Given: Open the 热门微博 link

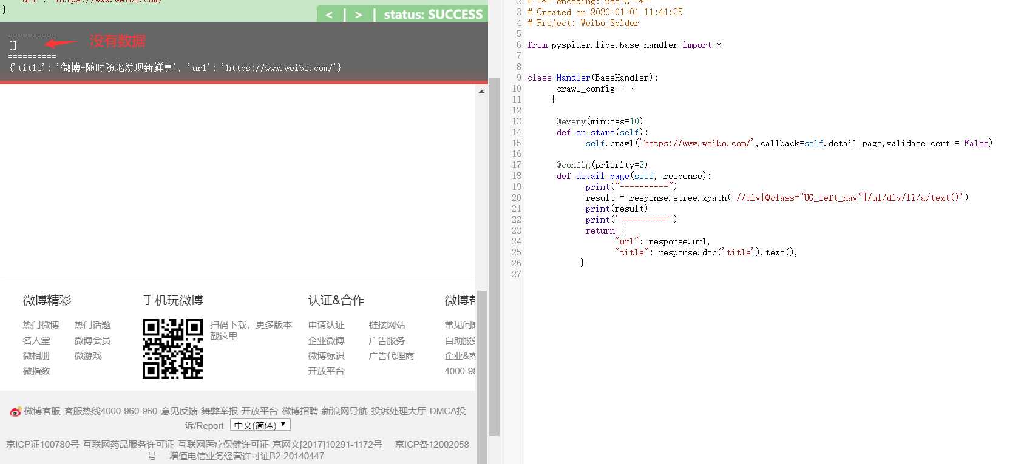Looking at the screenshot, I should 41,325.
